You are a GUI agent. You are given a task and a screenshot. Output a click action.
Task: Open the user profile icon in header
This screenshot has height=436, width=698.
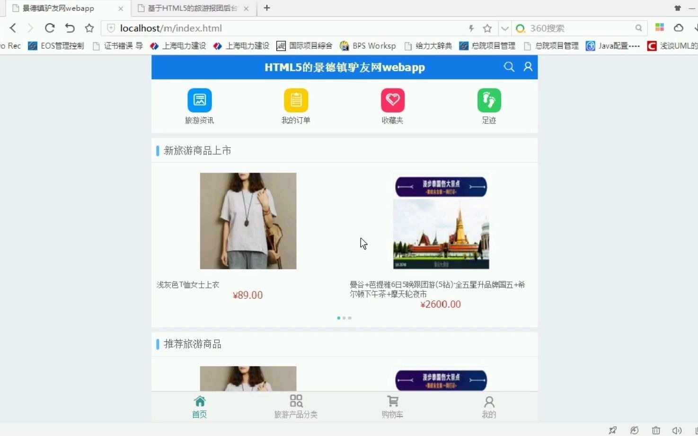tap(528, 67)
